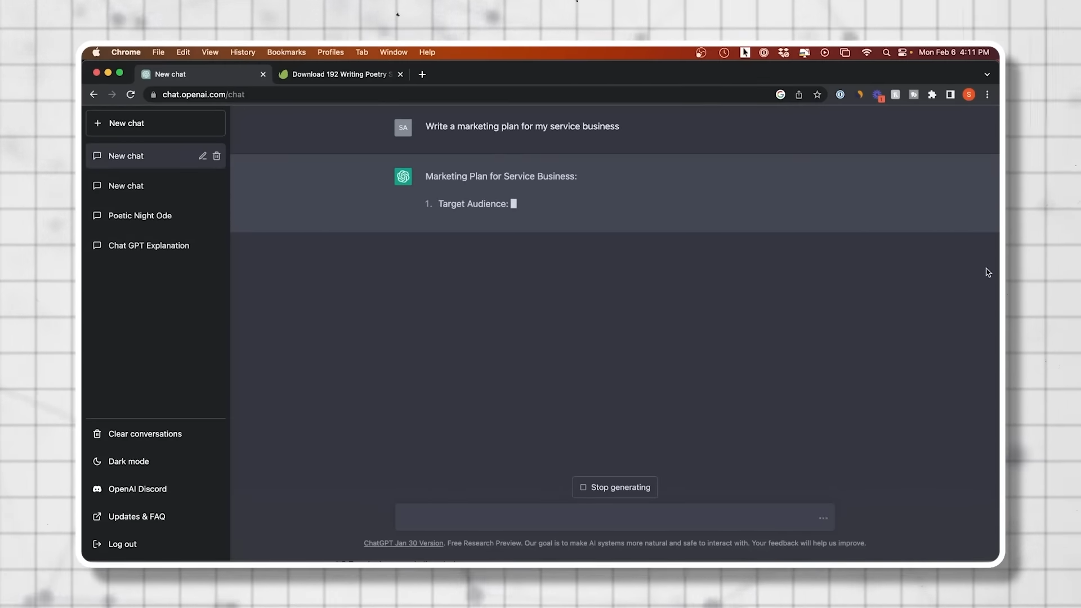The image size is (1081, 608).
Task: Open the Bookmarks menu
Action: pos(286,52)
